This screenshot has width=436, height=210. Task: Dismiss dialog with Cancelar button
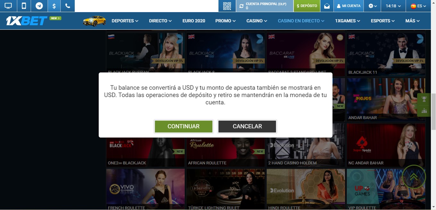(x=247, y=126)
